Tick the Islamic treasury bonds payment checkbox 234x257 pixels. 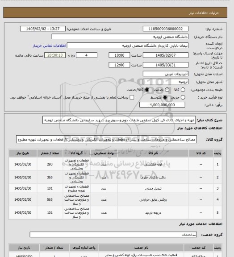tap(132, 97)
